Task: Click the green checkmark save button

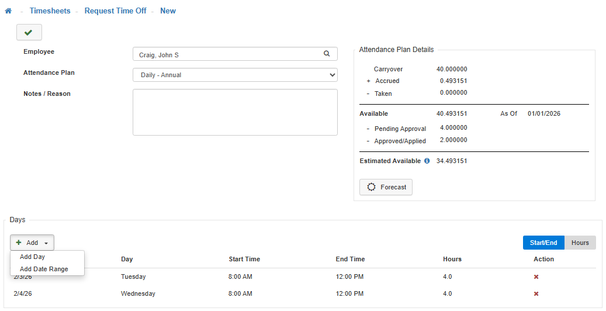Action: pyautogui.click(x=29, y=32)
